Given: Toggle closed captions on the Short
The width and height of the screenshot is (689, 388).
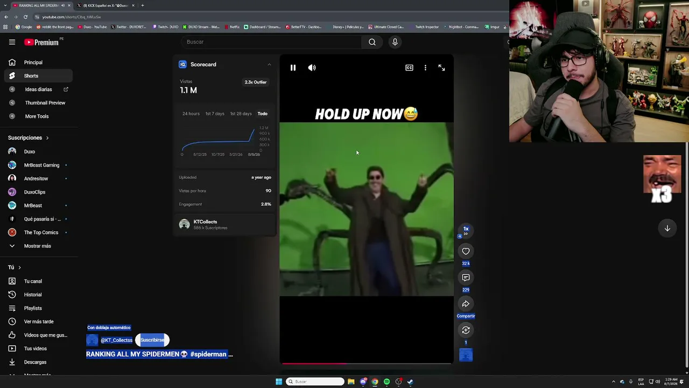Looking at the screenshot, I should [x=409, y=68].
